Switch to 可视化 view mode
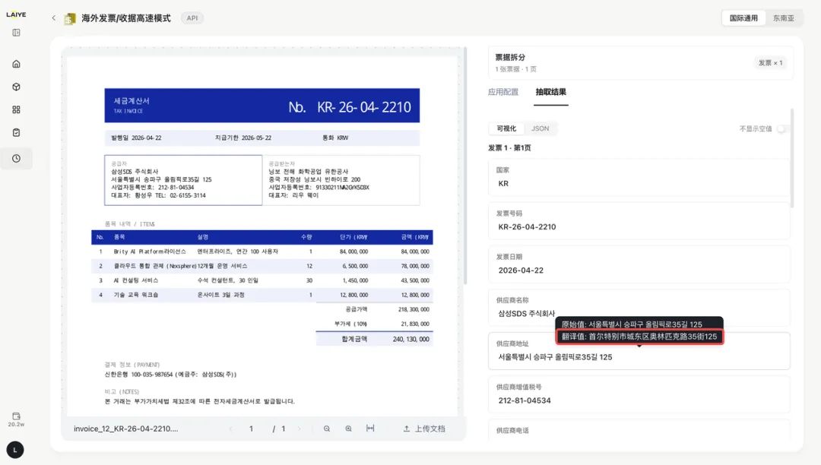This screenshot has height=465, width=821. [x=506, y=128]
